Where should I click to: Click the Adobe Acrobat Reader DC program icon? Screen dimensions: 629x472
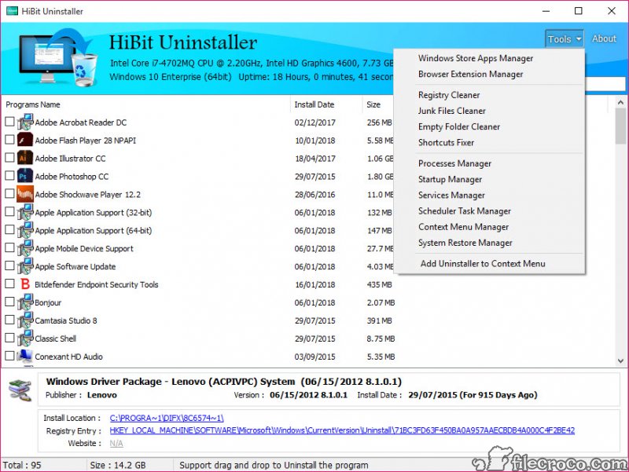click(25, 123)
